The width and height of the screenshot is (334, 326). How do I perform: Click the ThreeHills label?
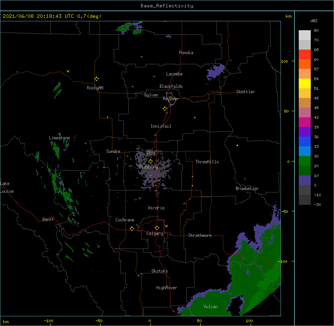pos(207,162)
